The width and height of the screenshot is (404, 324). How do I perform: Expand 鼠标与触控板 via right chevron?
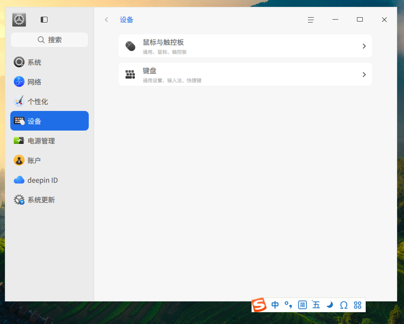364,46
